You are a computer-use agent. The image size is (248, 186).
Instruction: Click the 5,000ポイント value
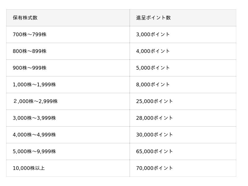(153, 68)
